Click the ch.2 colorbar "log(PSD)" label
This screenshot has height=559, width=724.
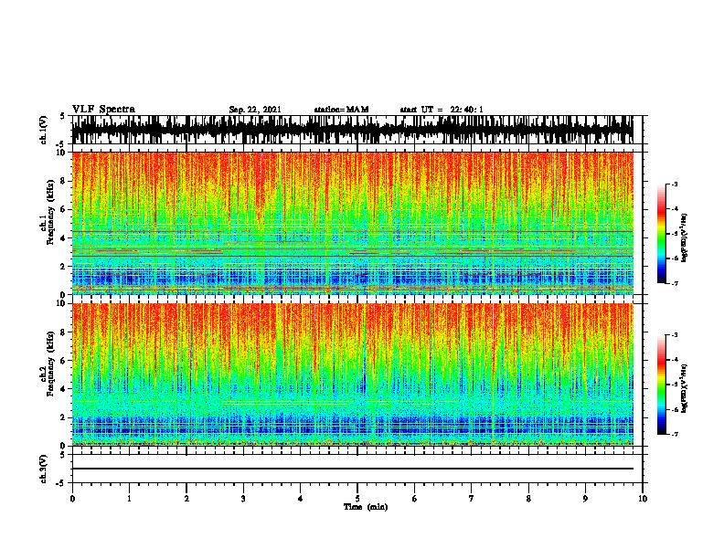[685, 388]
